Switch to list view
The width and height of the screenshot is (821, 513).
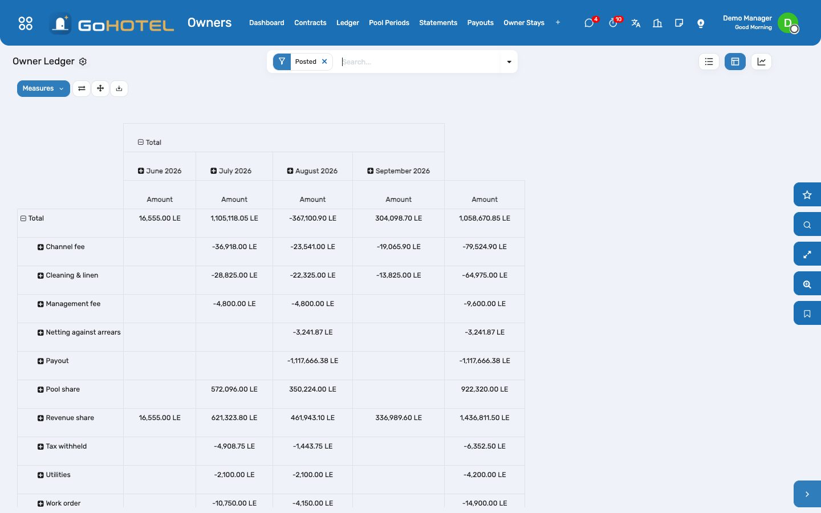click(709, 62)
